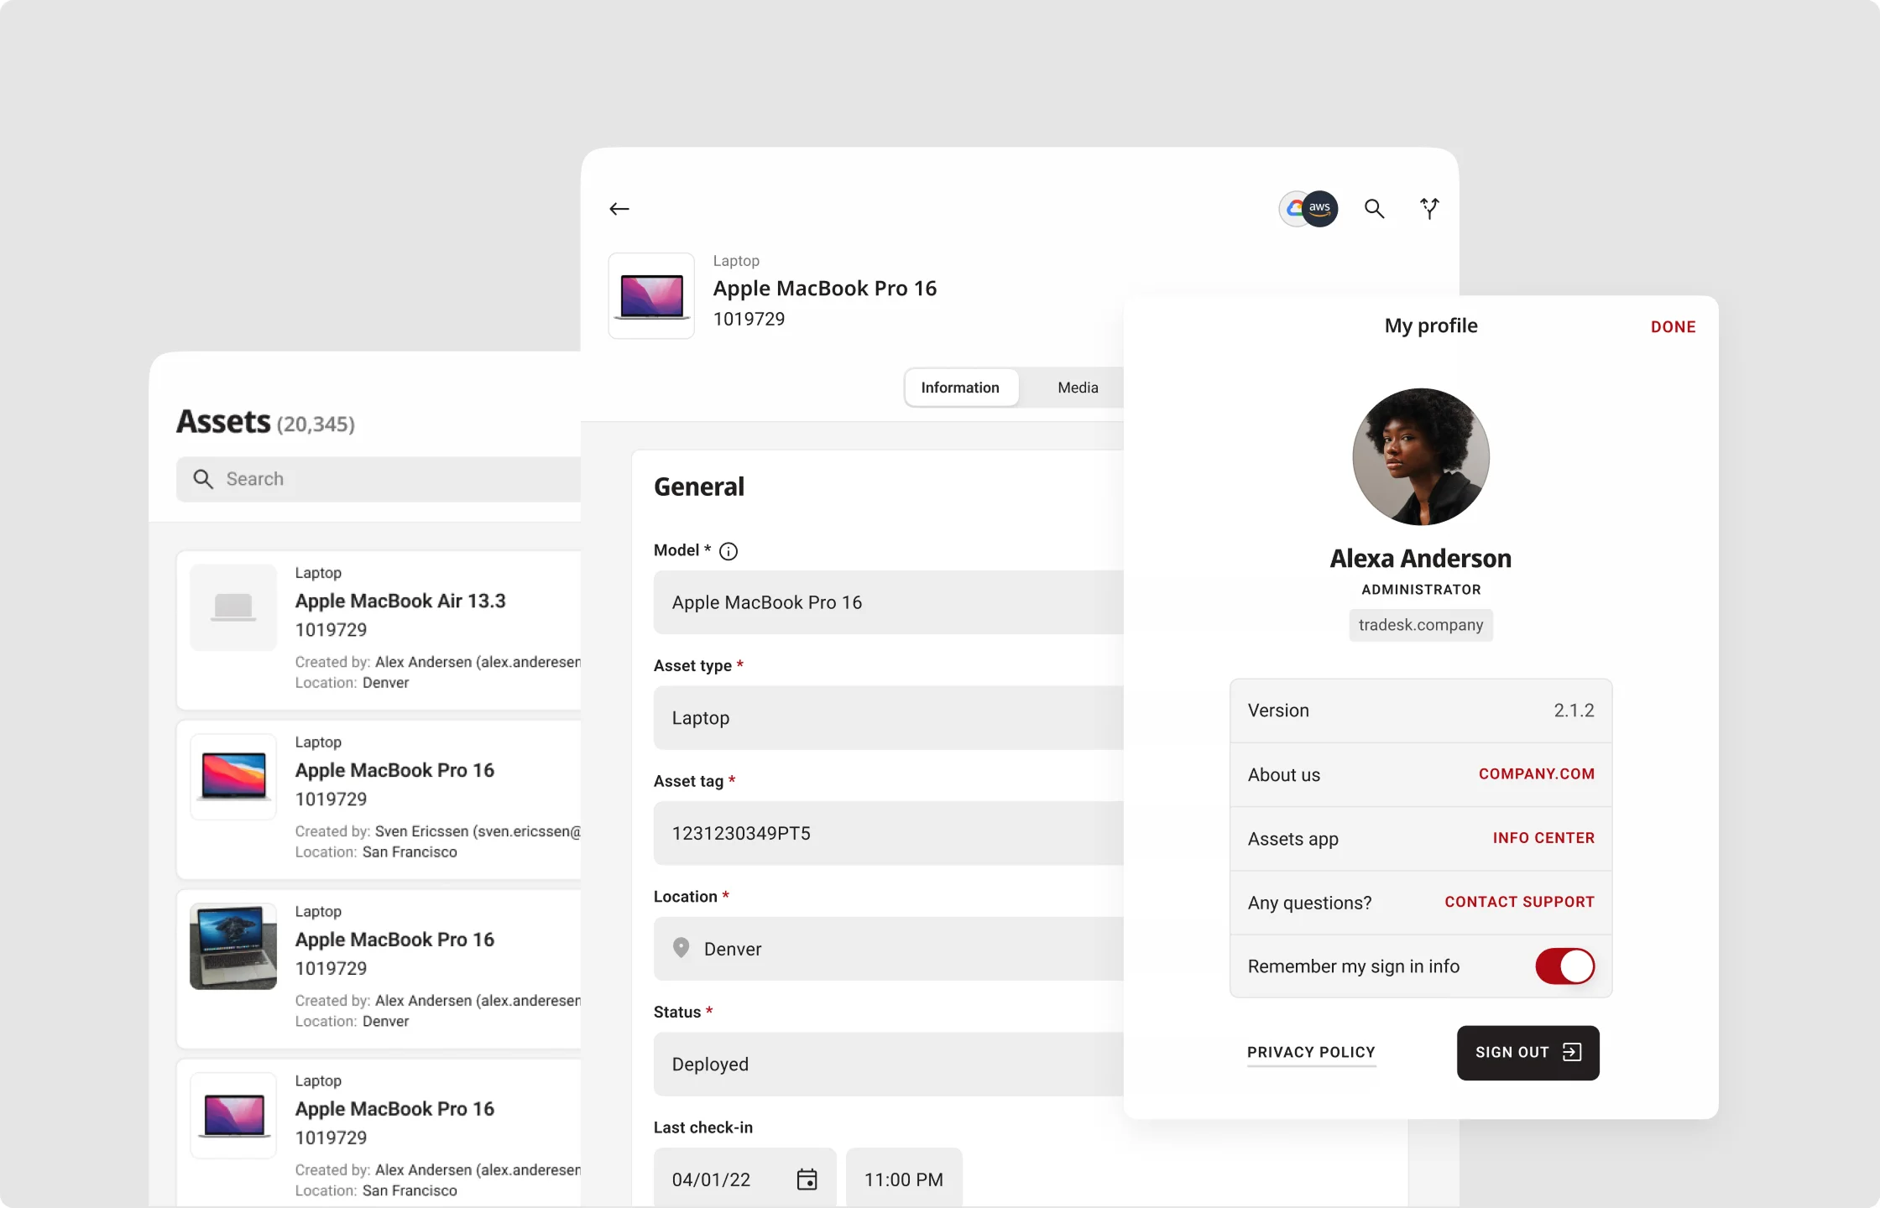Screen dimensions: 1880x1208
Task: Open the calendar icon in Last check-in
Action: pyautogui.click(x=807, y=1179)
